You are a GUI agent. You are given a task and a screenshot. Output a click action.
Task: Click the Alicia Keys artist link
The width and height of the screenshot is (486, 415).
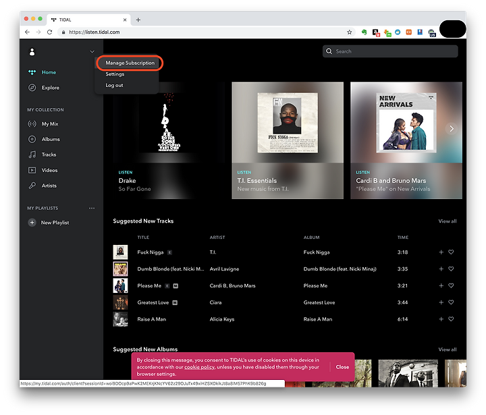[222, 319]
